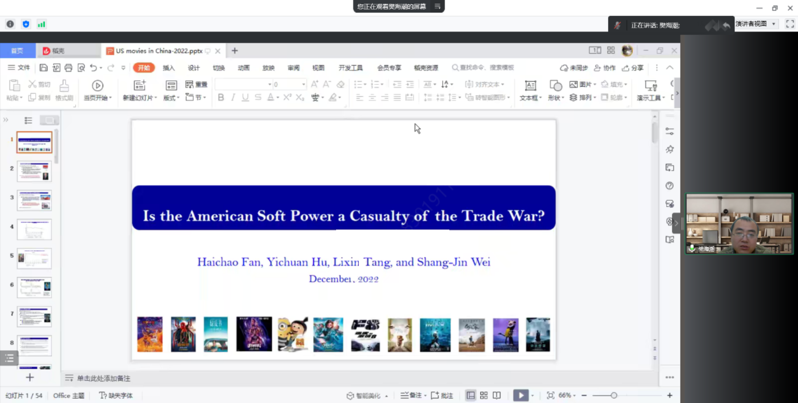Select slide 3 thumbnail in panel
Image resolution: width=798 pixels, height=403 pixels.
point(34,200)
